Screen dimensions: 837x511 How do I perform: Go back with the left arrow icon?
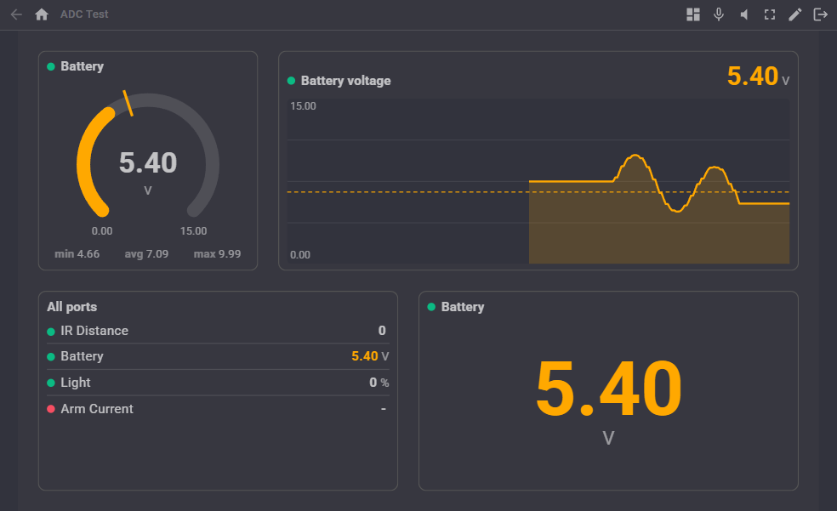(16, 14)
